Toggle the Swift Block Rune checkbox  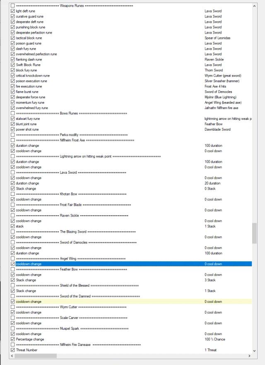(x=13, y=65)
